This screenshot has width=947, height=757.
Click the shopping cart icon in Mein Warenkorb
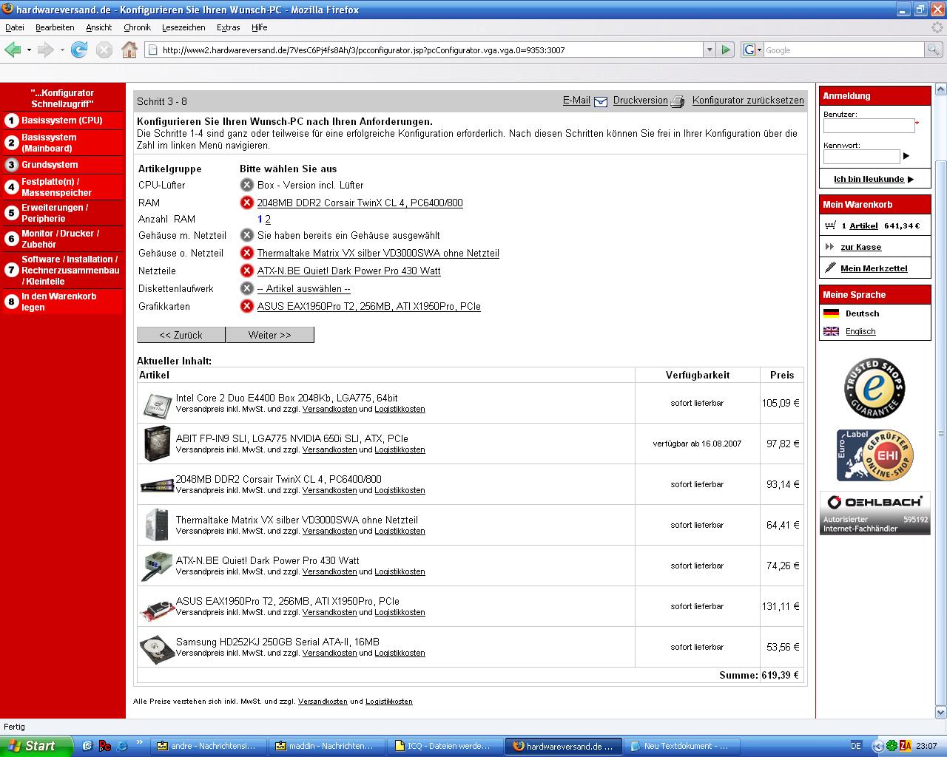830,225
